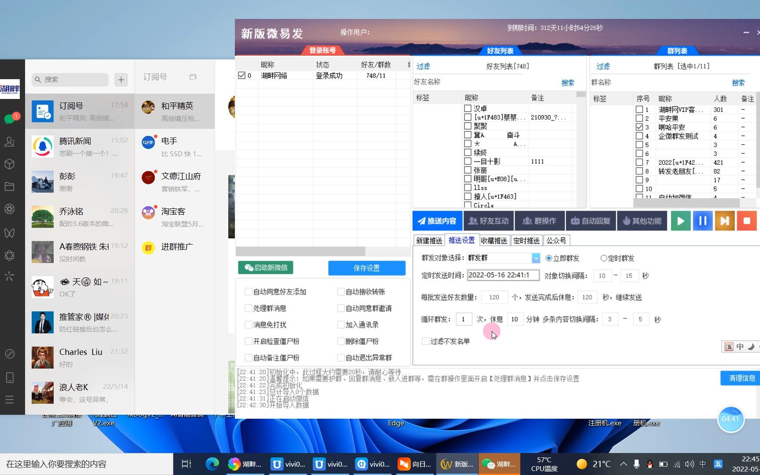This screenshot has width=760, height=475.
Task: Select 立即群发 radio button
Action: 548,258
